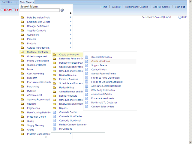Click Personalize Content link

pyautogui.click(x=152, y=17)
